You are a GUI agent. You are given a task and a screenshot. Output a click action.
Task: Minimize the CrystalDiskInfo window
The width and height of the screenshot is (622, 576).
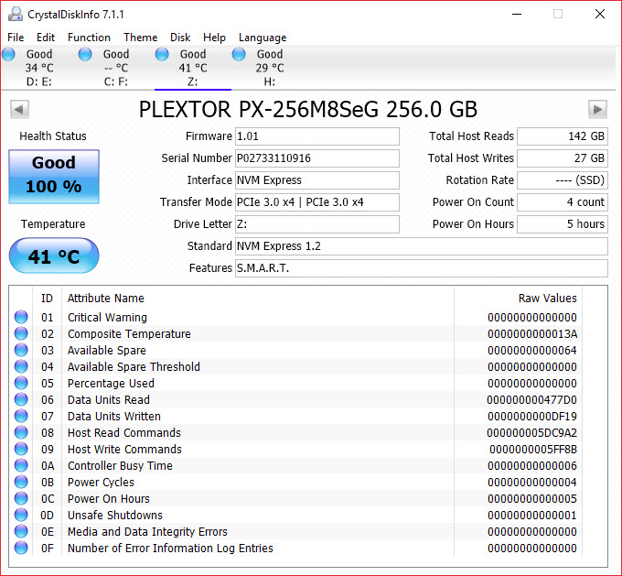tap(517, 14)
